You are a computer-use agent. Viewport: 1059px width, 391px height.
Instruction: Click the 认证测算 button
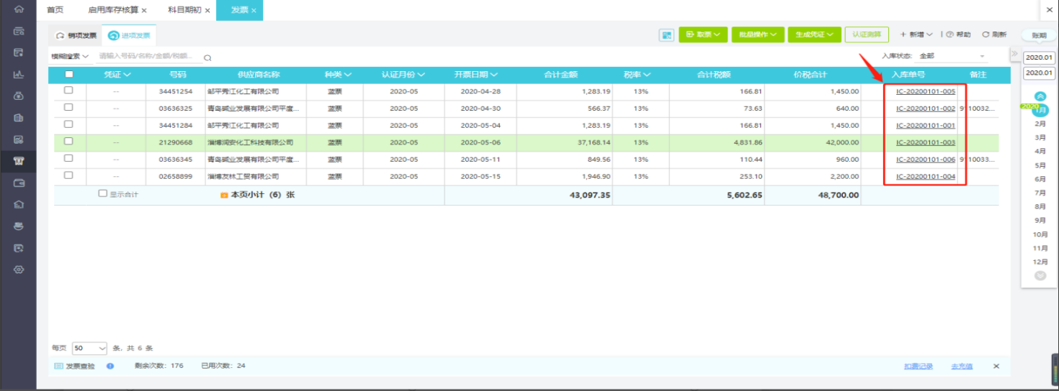(867, 34)
